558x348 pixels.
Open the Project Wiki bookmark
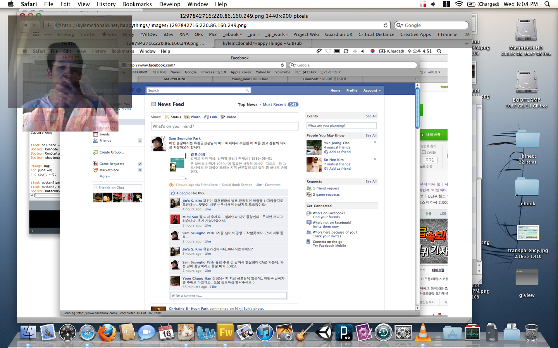point(306,34)
